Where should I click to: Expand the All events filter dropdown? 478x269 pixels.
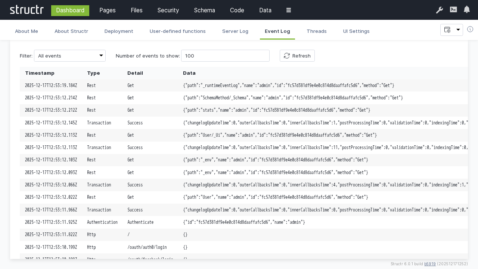click(x=70, y=56)
